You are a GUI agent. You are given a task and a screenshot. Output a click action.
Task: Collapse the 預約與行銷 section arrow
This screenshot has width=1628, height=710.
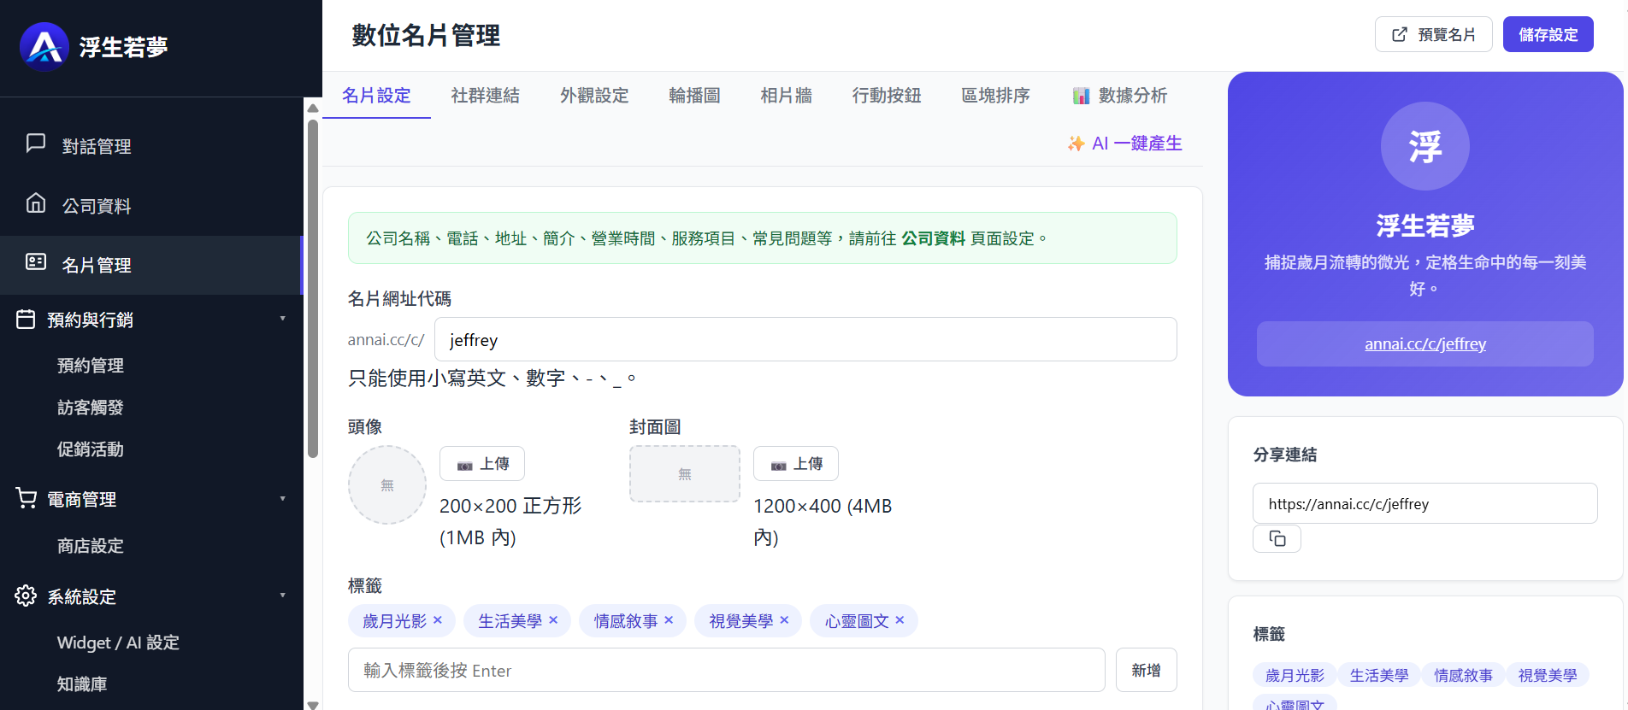283,319
